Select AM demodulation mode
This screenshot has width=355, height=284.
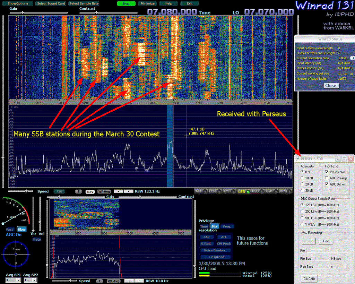click(201, 191)
